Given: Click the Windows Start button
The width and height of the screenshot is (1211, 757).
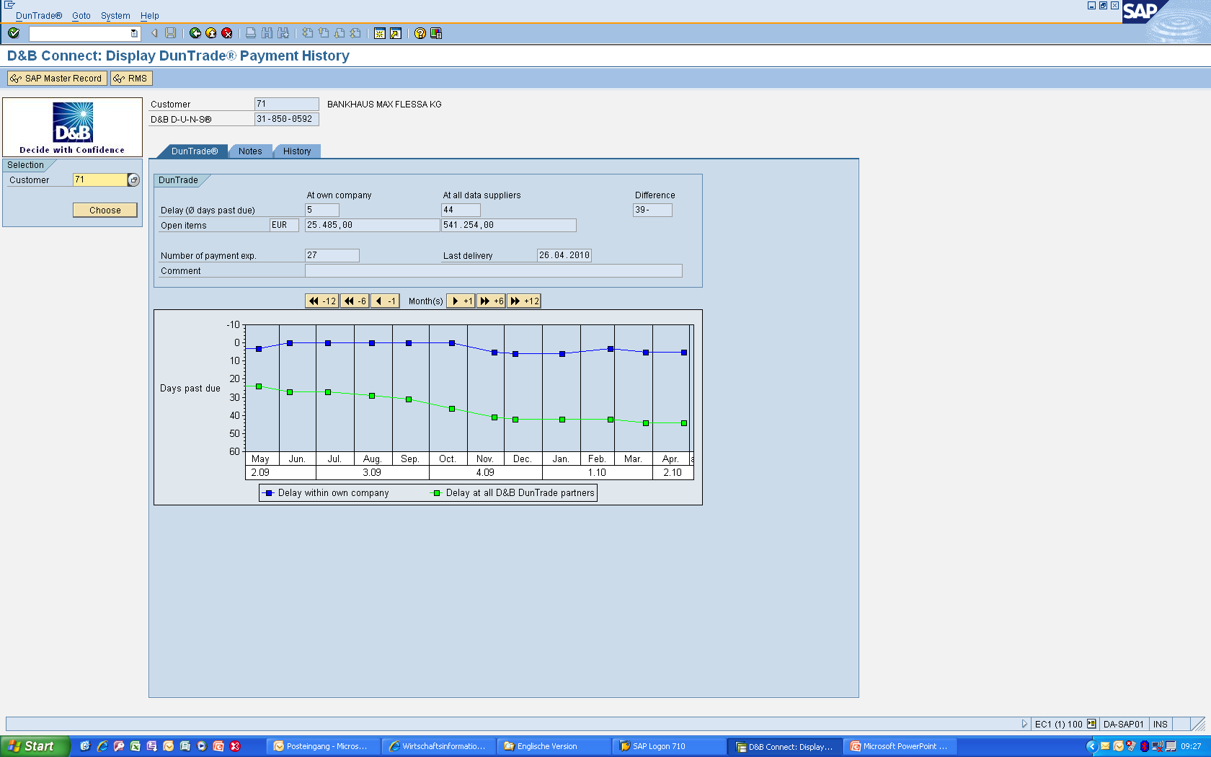Looking at the screenshot, I should point(35,746).
